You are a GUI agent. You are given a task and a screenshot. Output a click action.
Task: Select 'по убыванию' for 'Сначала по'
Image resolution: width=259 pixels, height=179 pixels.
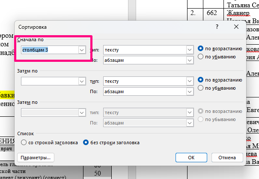[200, 57]
